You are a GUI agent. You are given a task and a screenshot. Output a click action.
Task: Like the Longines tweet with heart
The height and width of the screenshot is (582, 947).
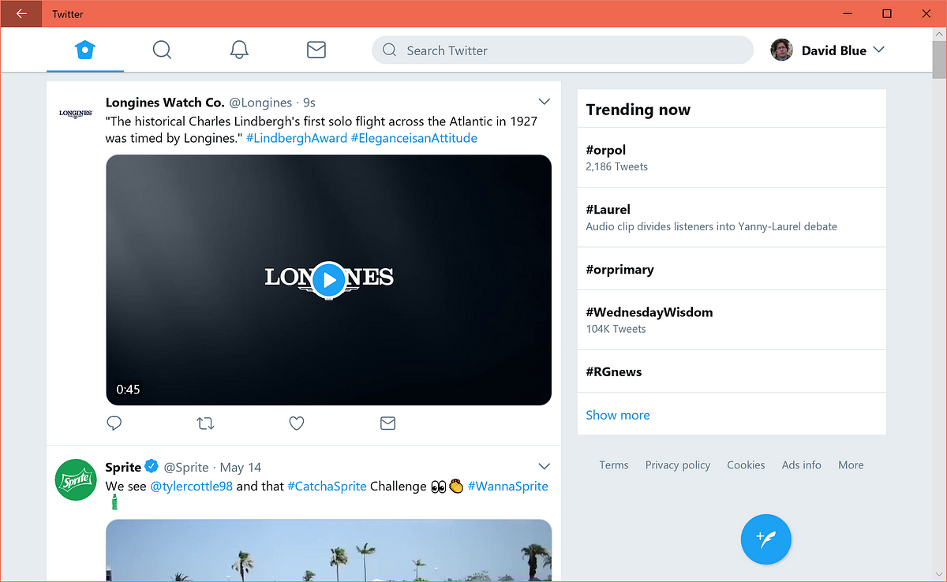point(297,423)
